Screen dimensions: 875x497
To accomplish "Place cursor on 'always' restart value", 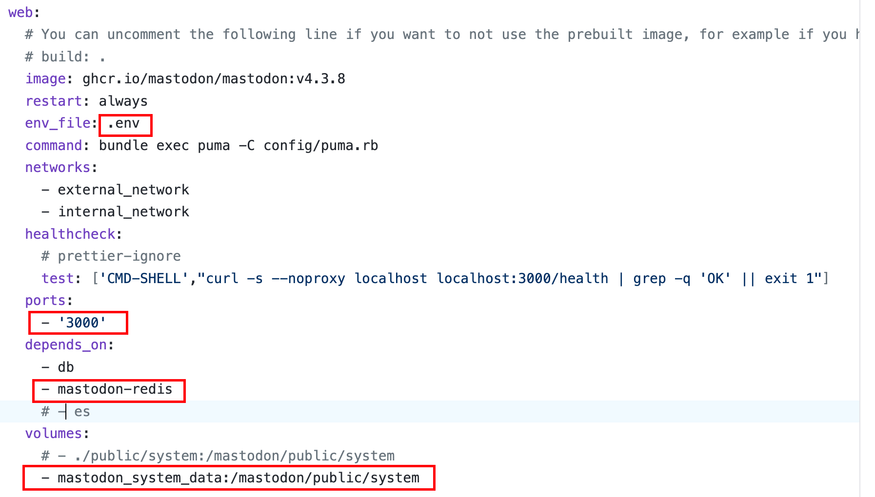I will tap(123, 101).
